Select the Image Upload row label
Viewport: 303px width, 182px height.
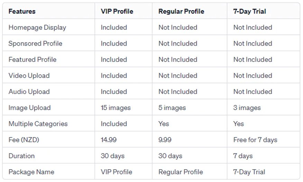click(x=29, y=108)
